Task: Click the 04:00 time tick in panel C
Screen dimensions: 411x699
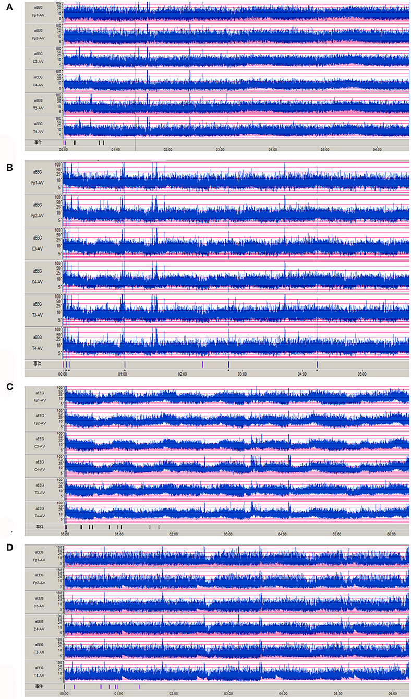Action: [283, 534]
